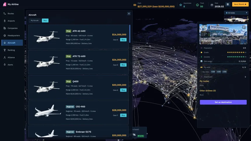
Task: Click the Income dollar icon in airport panel
Action: point(201,57)
